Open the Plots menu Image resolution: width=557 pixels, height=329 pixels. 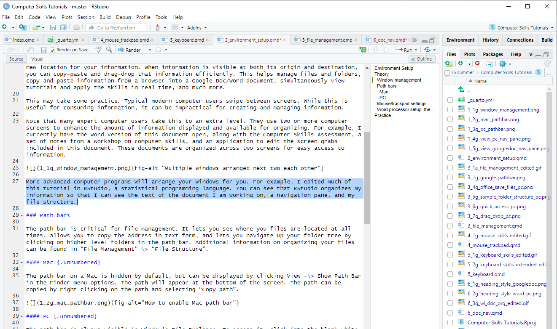tap(67, 17)
